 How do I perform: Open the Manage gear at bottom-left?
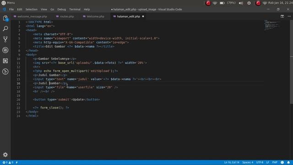point(5,154)
